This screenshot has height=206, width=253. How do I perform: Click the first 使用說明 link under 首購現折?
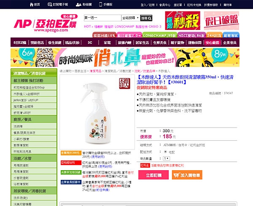pos(98,157)
